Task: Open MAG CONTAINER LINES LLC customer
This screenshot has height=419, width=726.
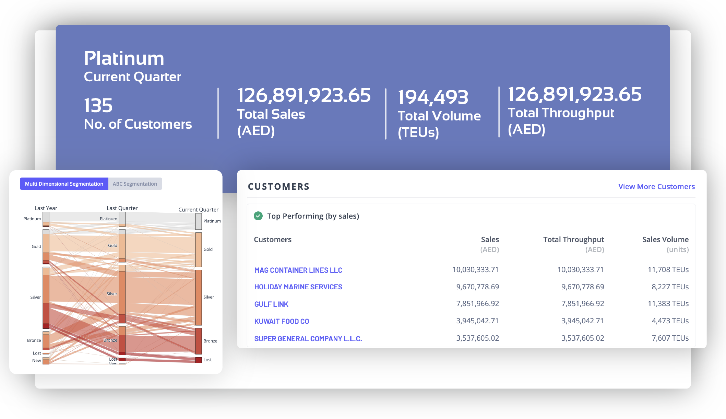Action: pyautogui.click(x=298, y=270)
